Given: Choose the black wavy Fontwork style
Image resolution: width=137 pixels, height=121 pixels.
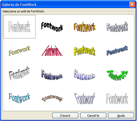Looking at the screenshot, I should click(52, 27).
